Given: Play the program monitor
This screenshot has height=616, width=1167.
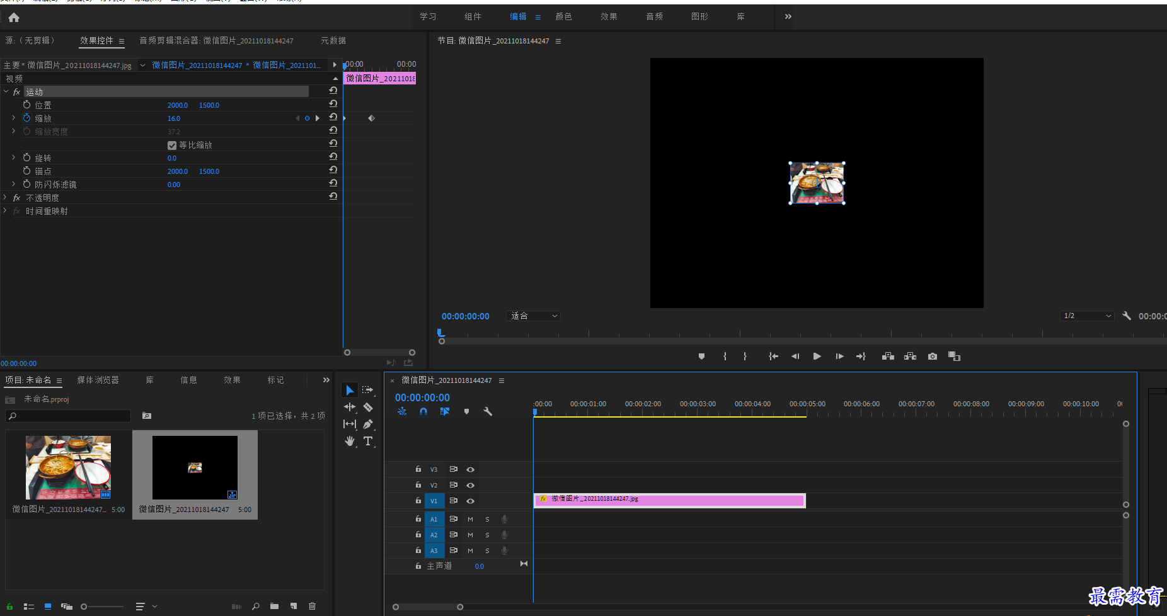Looking at the screenshot, I should coord(817,356).
